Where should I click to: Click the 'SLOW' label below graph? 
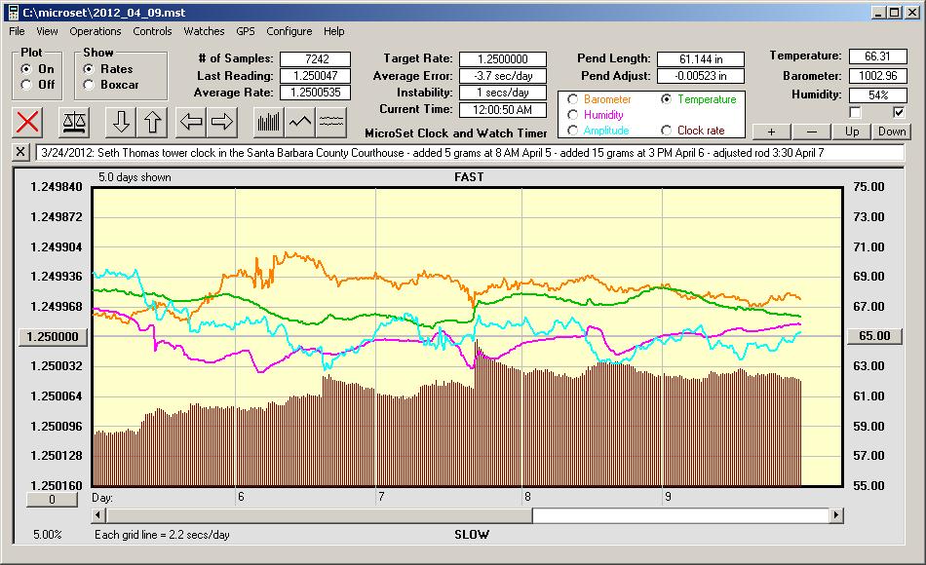[472, 535]
